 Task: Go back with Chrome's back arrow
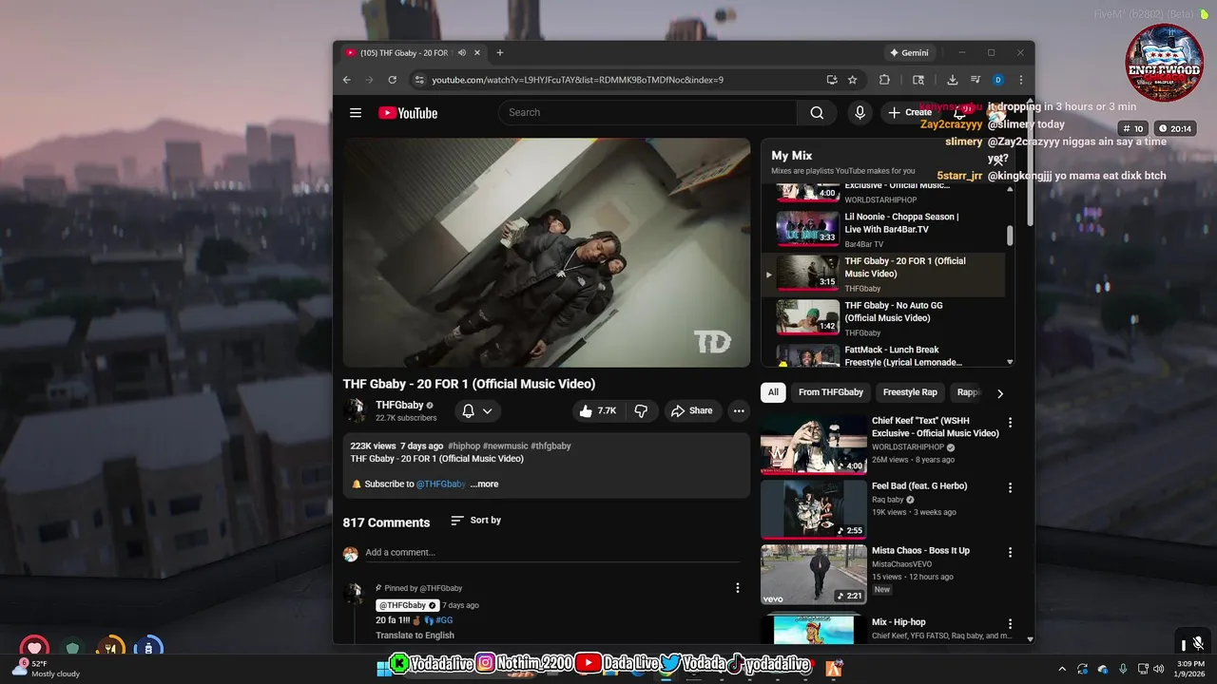pos(347,80)
